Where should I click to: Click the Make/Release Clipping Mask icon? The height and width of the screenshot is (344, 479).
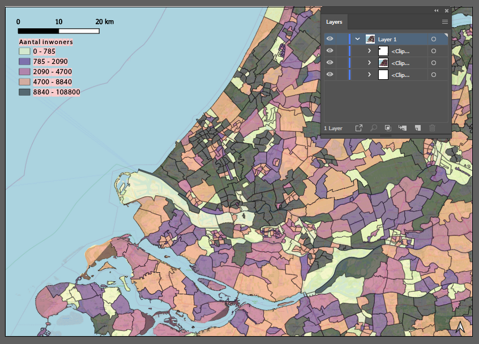[x=388, y=128]
